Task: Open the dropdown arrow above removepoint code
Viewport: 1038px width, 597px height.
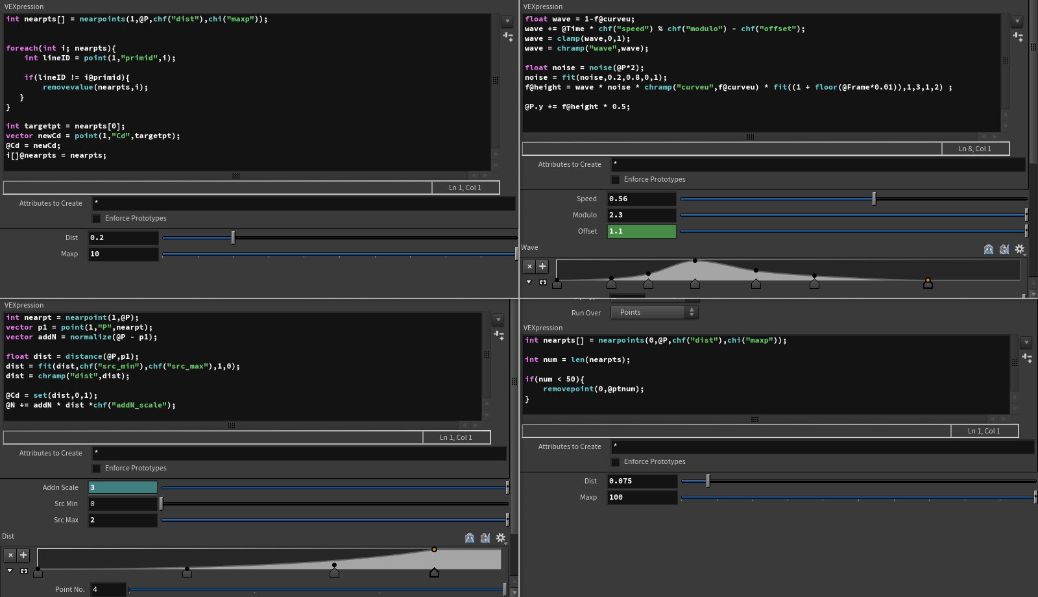Action: [1026, 343]
